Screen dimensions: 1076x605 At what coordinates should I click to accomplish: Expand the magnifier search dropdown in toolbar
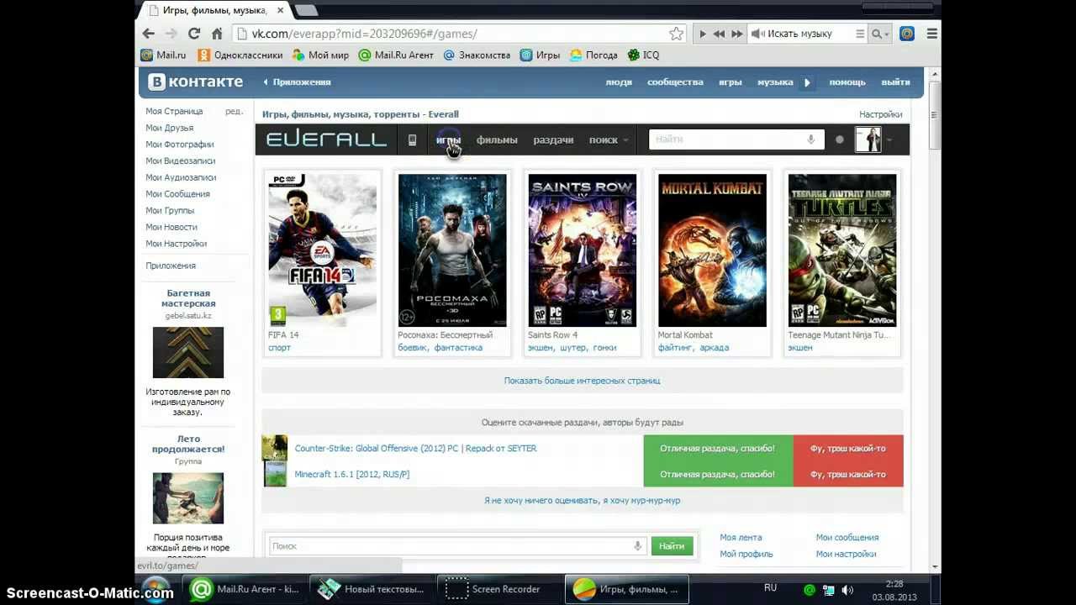click(880, 34)
